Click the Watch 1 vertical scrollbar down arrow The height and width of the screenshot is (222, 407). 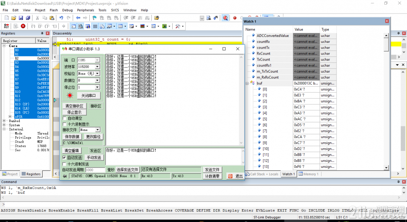(x=386, y=168)
